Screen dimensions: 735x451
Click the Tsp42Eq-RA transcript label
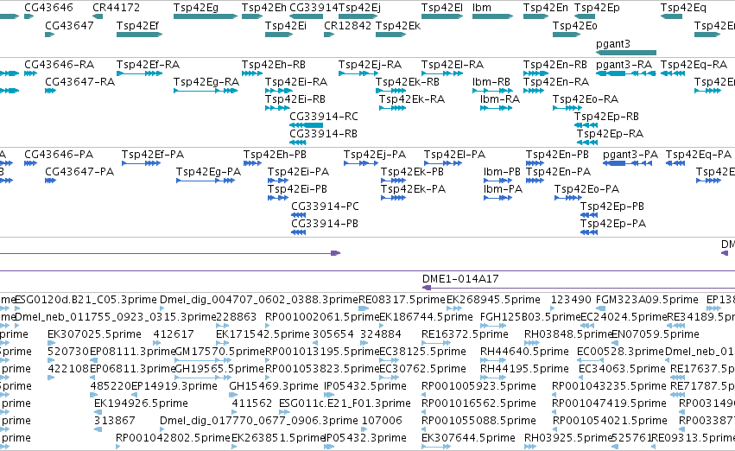[694, 64]
